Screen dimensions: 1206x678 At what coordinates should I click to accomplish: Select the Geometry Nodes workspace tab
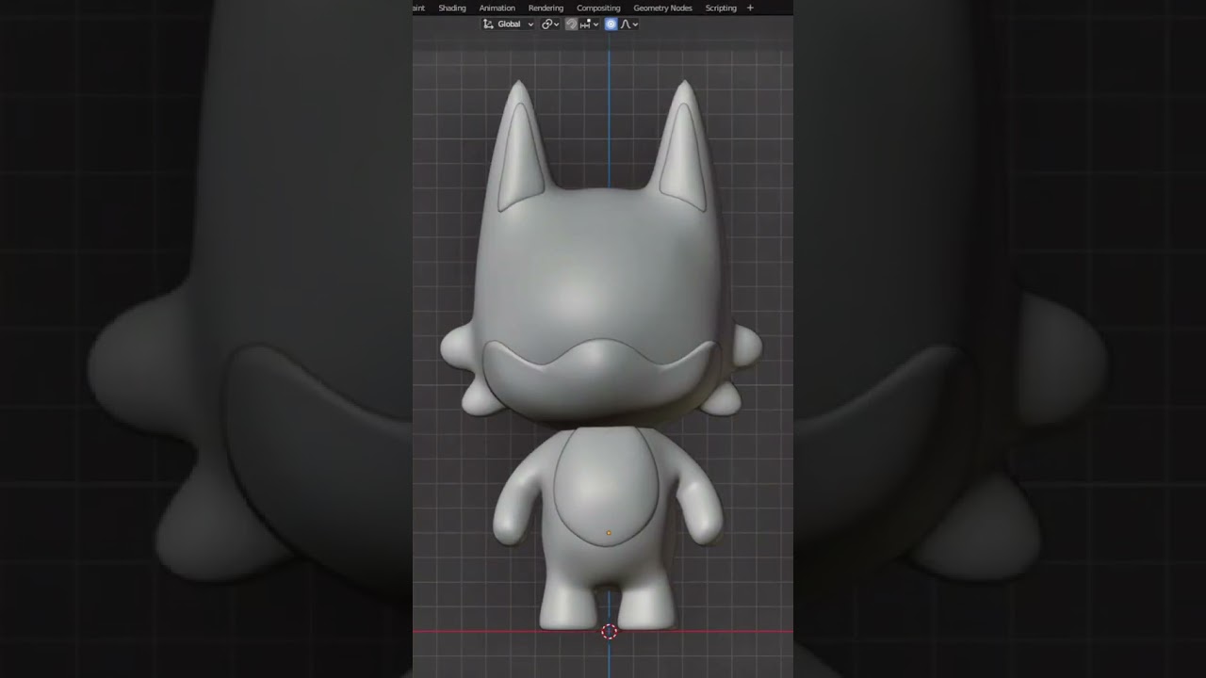[x=662, y=8]
